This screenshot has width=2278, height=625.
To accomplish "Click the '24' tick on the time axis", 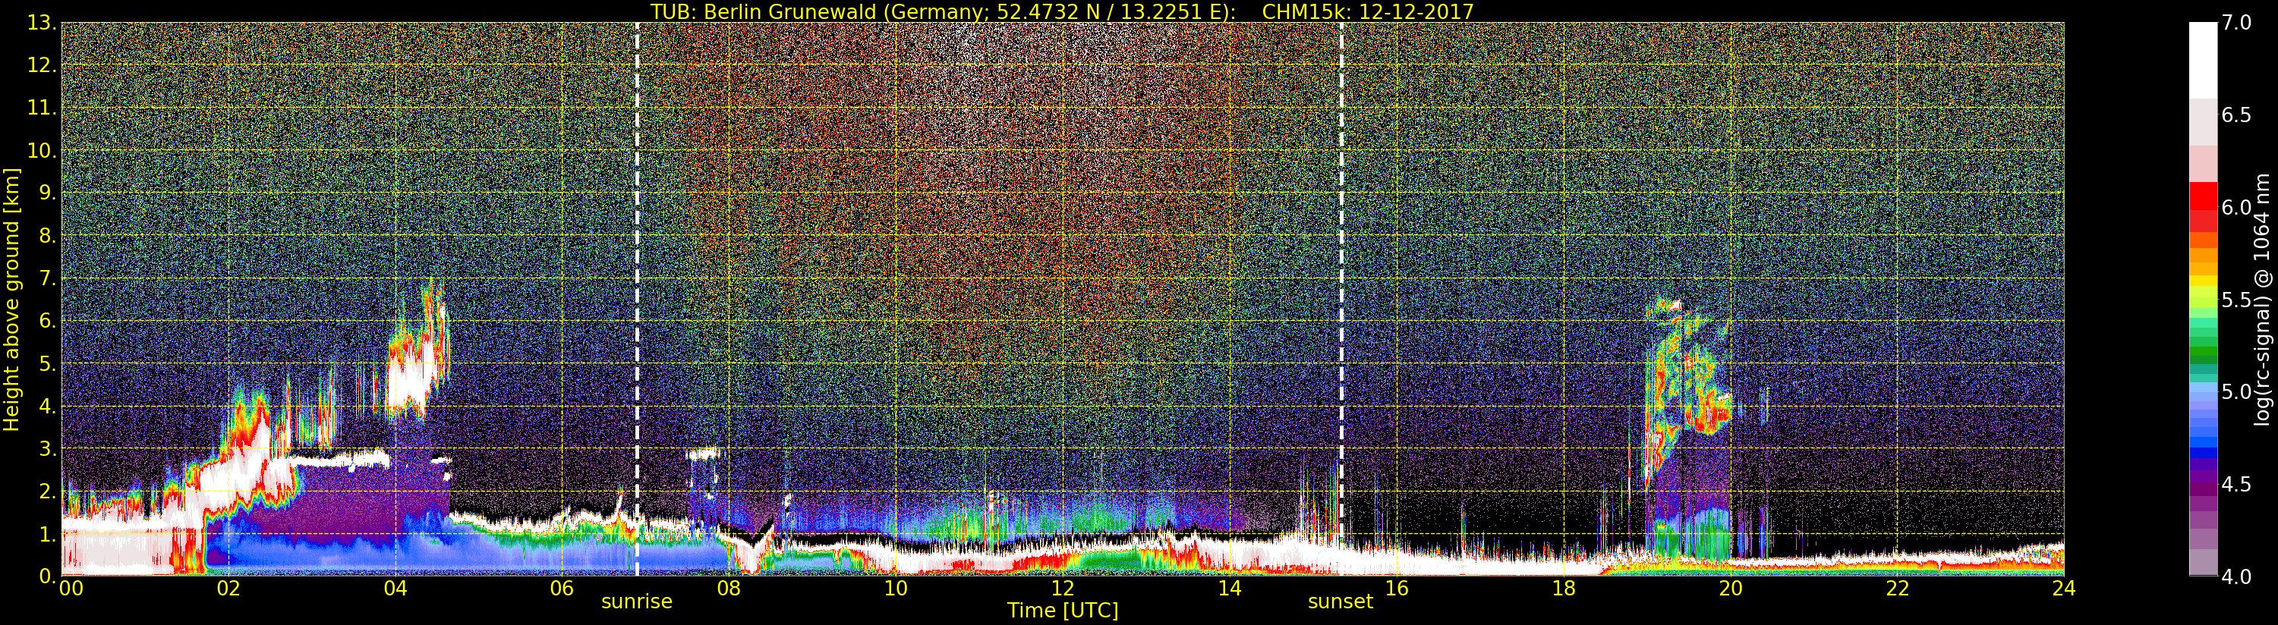I will 2063,588.
